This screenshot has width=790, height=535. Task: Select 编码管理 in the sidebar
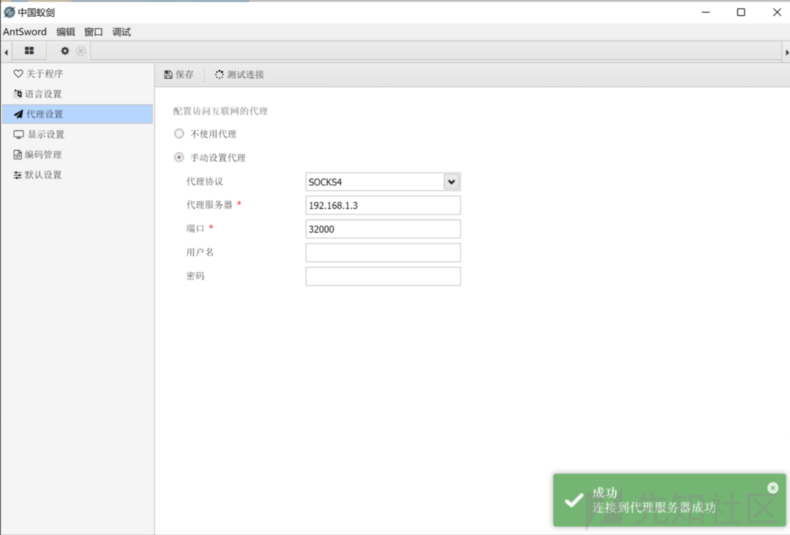(78, 154)
